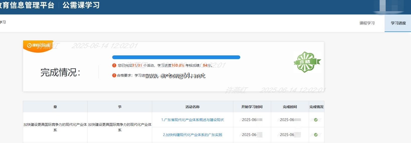Screen dimensions: 411x143
Task: Click the 完成时间 column header
Action: pyautogui.click(x=290, y=107)
